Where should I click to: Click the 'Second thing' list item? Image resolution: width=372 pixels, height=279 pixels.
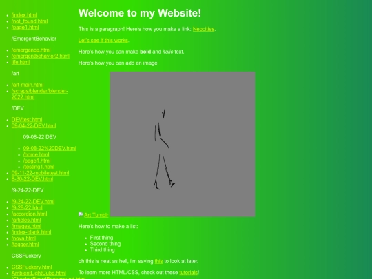coord(105,244)
